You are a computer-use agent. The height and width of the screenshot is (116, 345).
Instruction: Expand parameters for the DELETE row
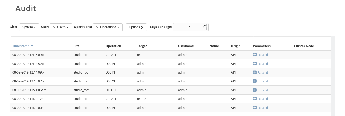pyautogui.click(x=260, y=90)
